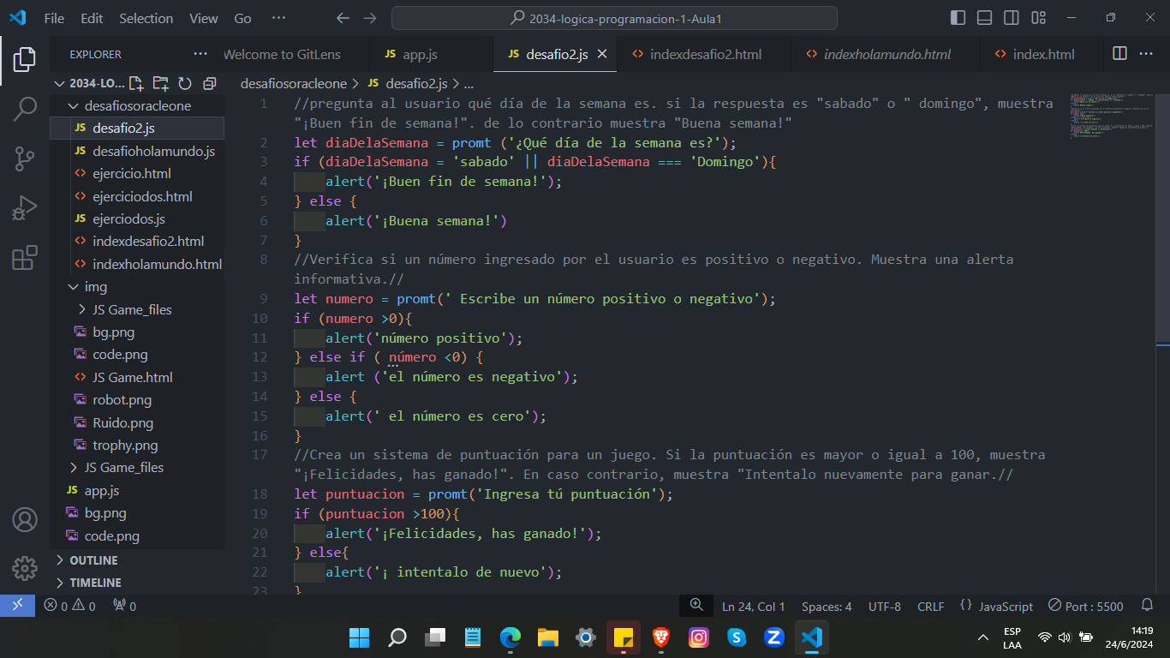Split the editor to the right
Screen dimensions: 1170x658
pyautogui.click(x=1119, y=54)
